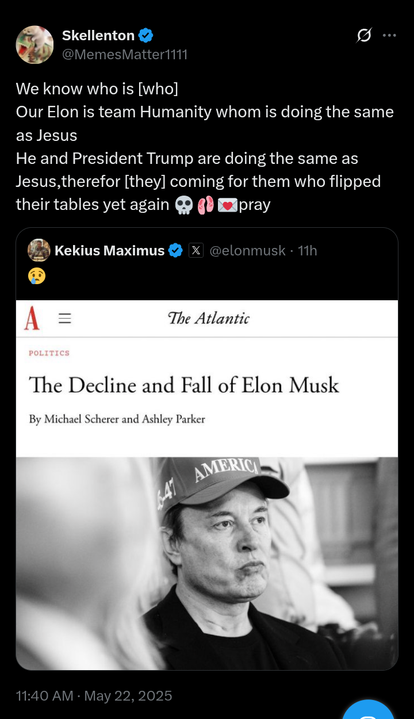Click the black-and-white photo of Musk
This screenshot has width=414, height=719.
tap(207, 564)
